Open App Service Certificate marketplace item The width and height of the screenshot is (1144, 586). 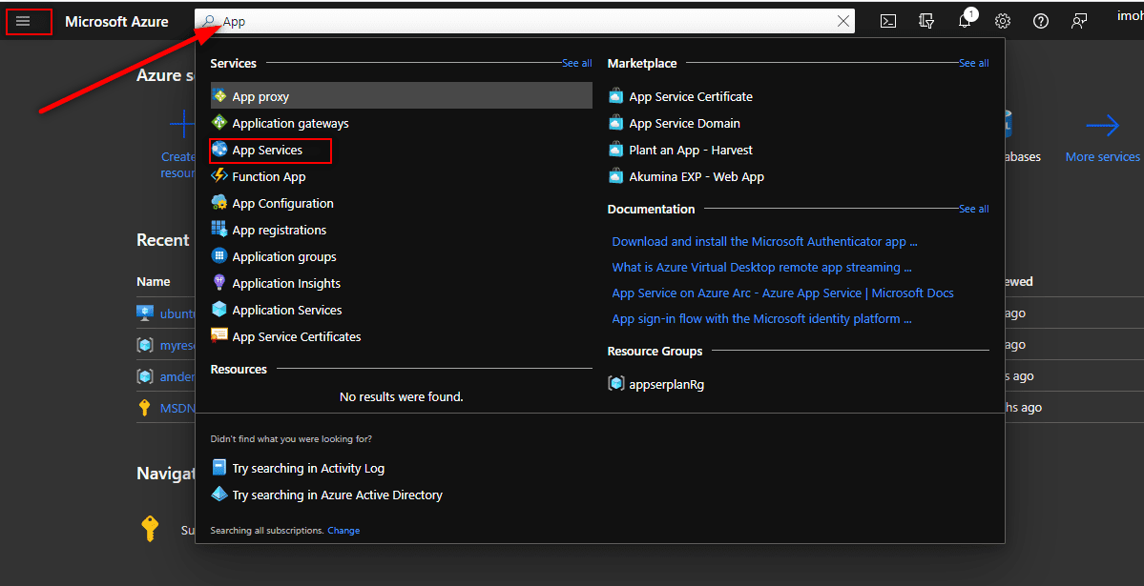[690, 96]
